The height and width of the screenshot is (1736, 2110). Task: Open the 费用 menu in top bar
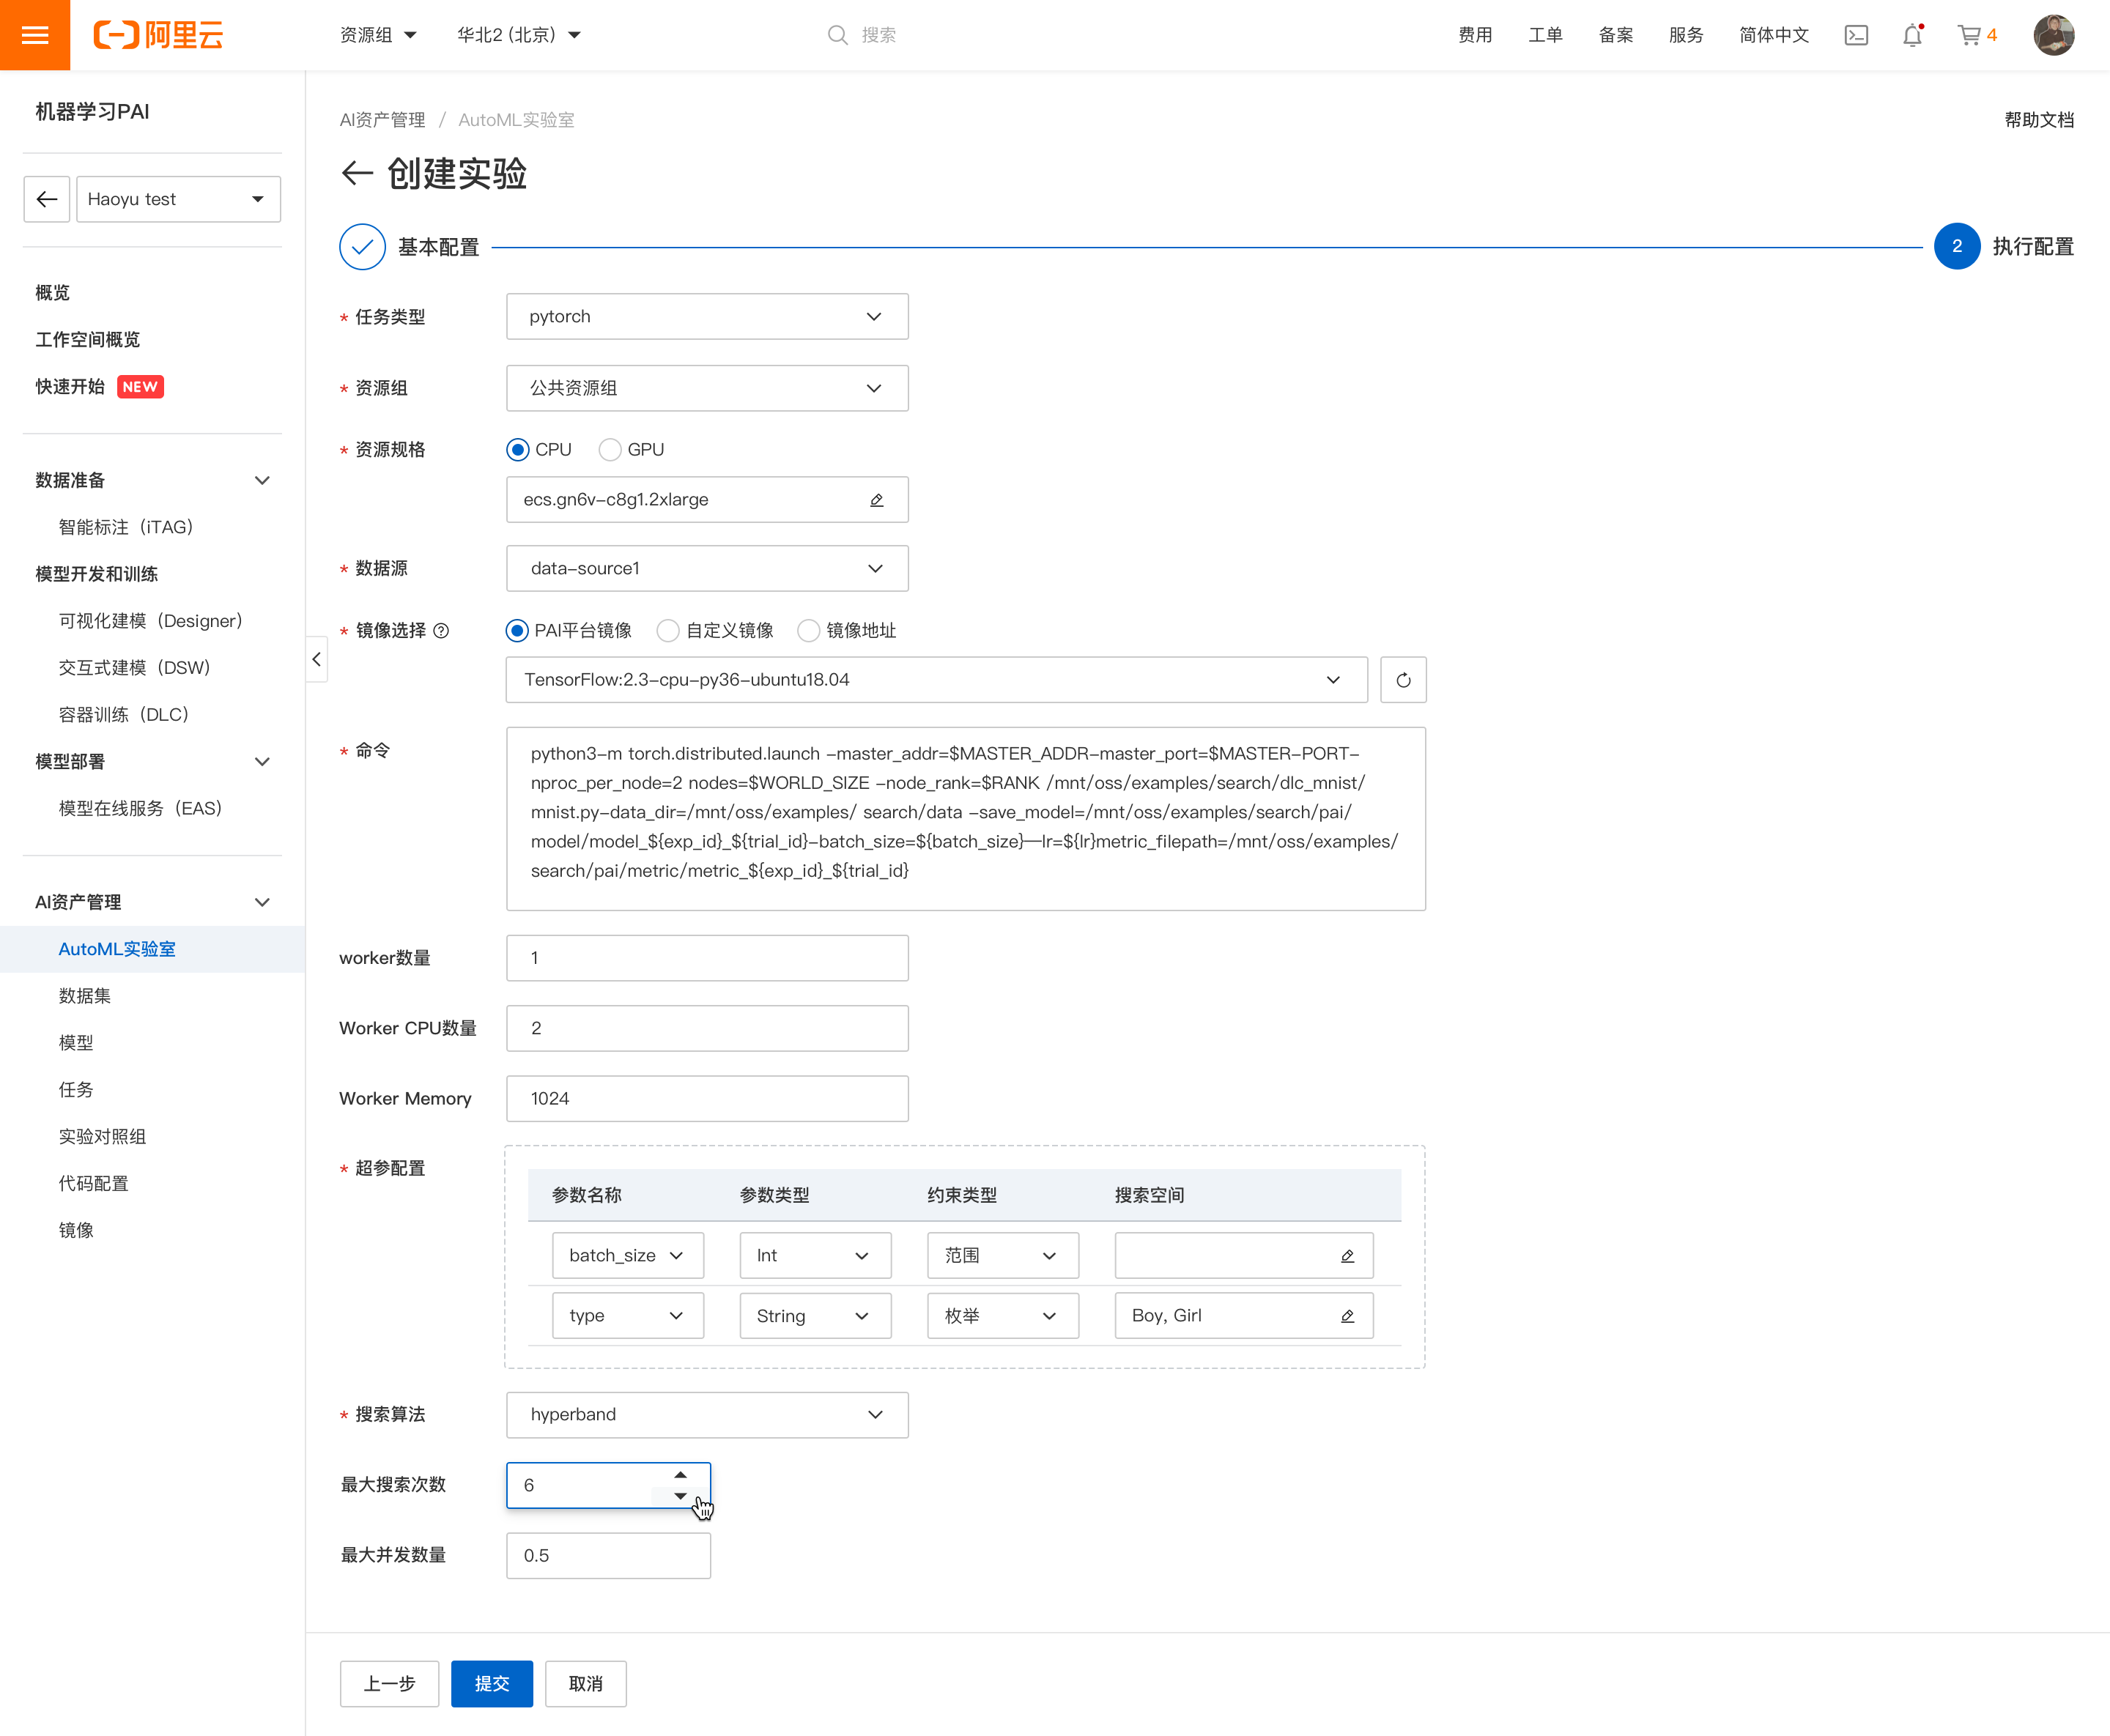click(x=1475, y=35)
